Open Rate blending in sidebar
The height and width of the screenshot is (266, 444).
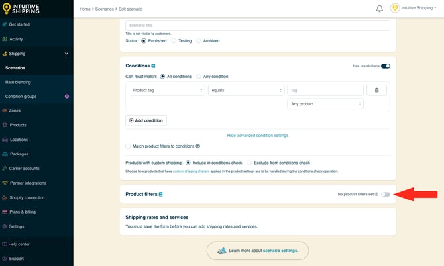point(18,82)
